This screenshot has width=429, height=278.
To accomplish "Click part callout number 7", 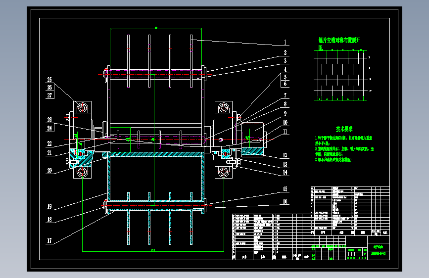I will (285, 95).
